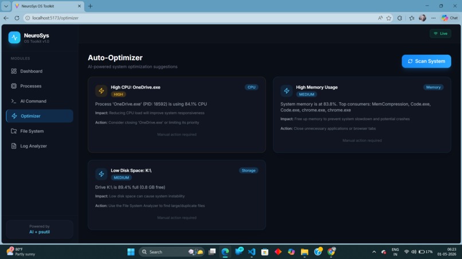Open Microsoft Edge from taskbar
This screenshot has height=259, width=462.
click(225, 252)
